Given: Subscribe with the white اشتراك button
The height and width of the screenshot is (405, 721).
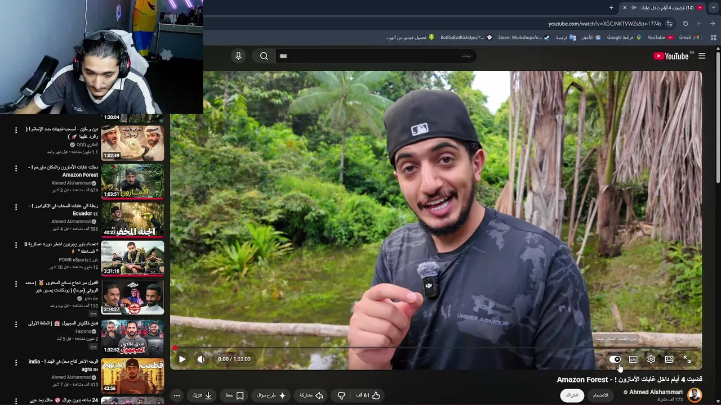Looking at the screenshot, I should pyautogui.click(x=572, y=395).
